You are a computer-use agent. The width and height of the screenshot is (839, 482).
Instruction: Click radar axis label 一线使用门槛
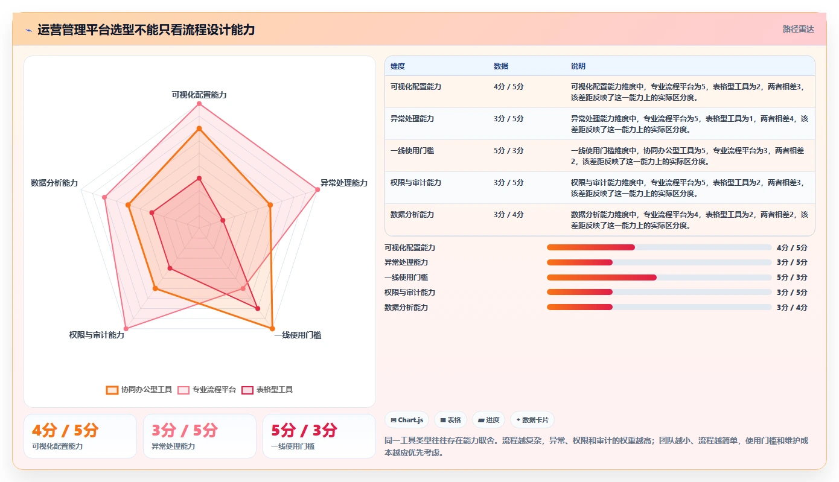[298, 335]
